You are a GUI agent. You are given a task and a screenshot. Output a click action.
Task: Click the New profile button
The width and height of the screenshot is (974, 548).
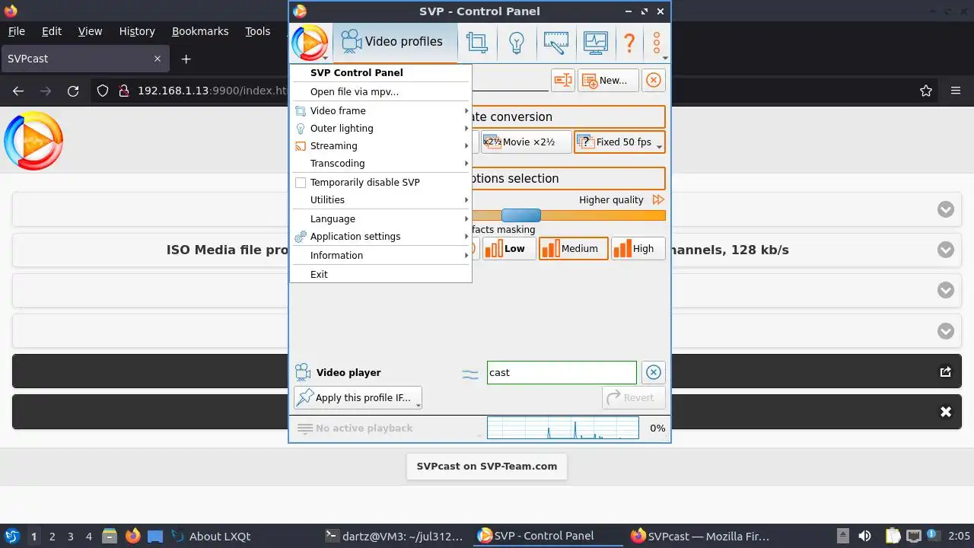click(608, 80)
